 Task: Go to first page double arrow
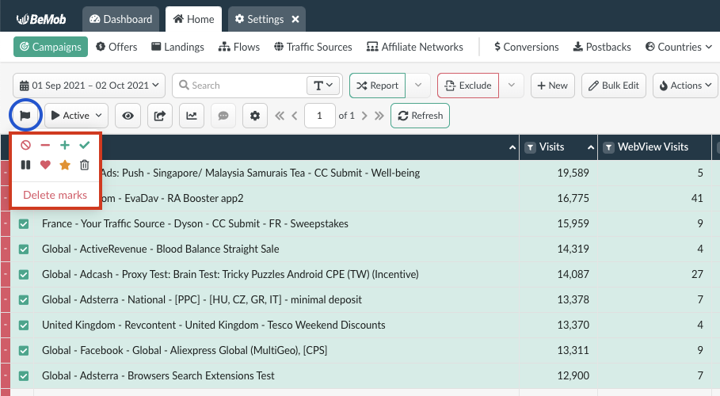(x=280, y=116)
